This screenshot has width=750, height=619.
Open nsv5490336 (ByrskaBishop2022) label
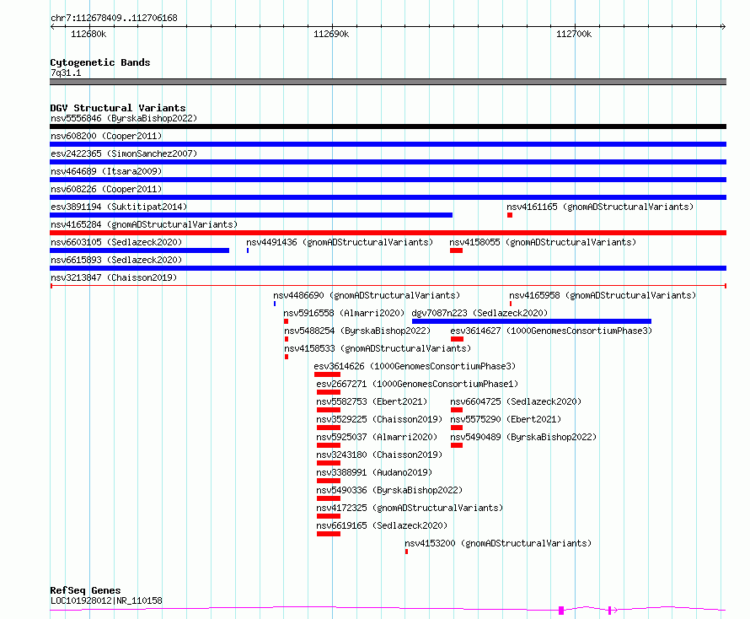[x=389, y=490]
